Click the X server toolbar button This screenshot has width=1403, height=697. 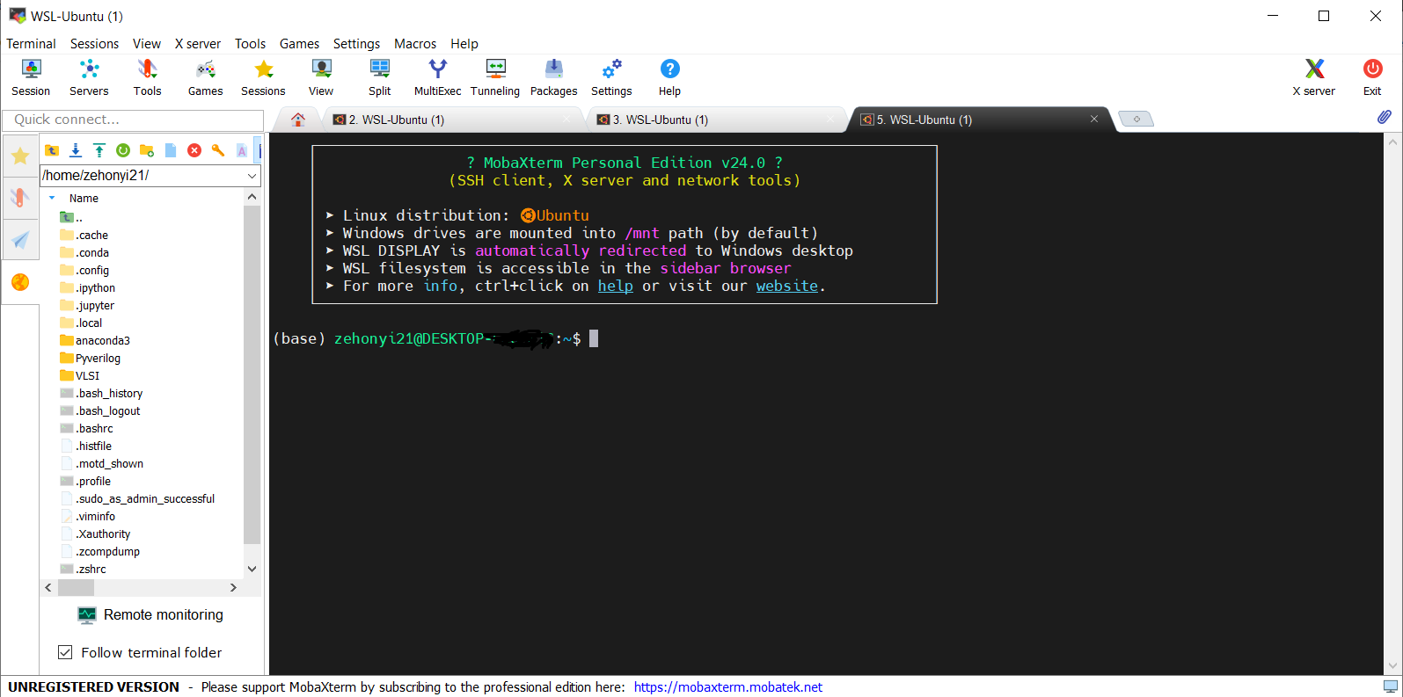[x=1313, y=77]
